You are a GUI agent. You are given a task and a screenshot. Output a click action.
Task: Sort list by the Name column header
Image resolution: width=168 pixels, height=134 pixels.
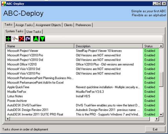[40, 46]
